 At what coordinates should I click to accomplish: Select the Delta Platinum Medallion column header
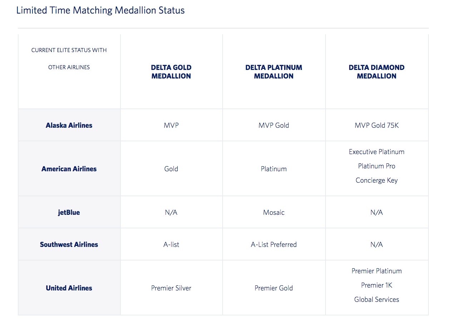pyautogui.click(x=274, y=72)
